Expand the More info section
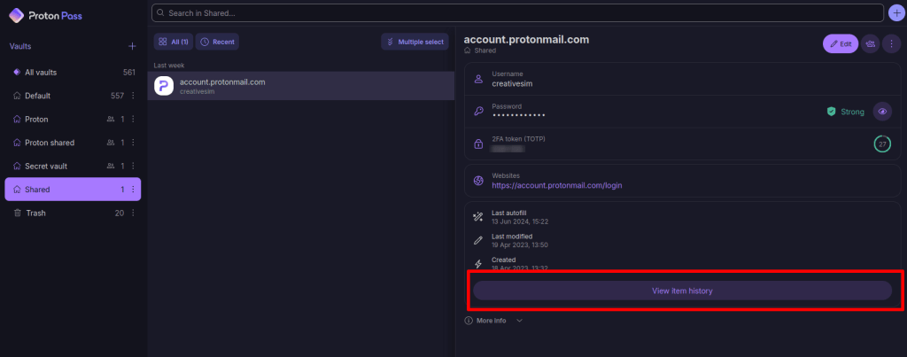Viewport: 907px width, 357px height. pos(494,321)
